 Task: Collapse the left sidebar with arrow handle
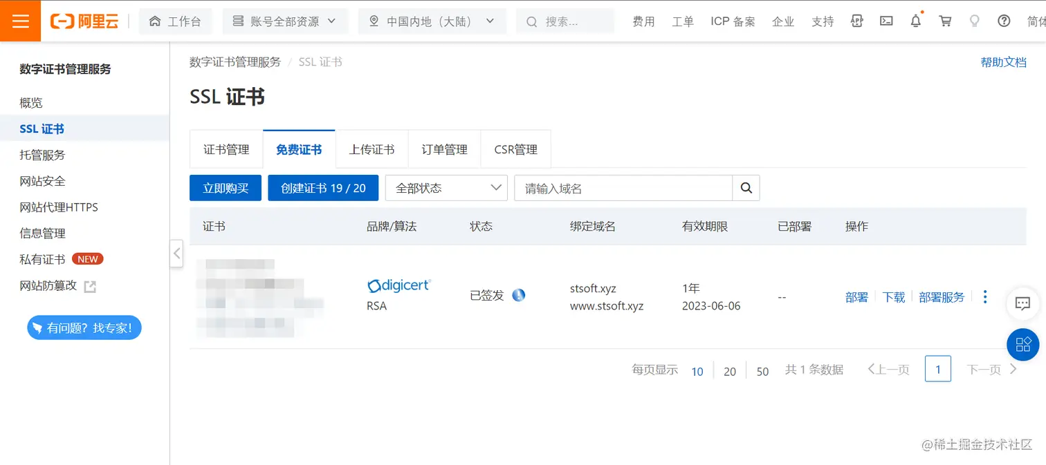pos(176,254)
